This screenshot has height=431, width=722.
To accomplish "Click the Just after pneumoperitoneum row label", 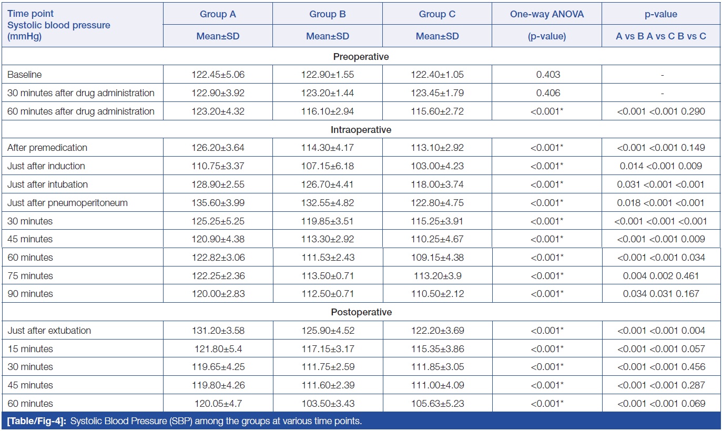I will (x=67, y=203).
